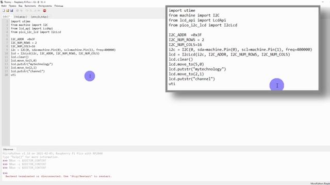Screen dimensions: 330x185
Task: Switch to the lcd_api.py editor tab
Action: tap(21, 16)
